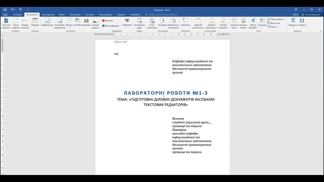This screenshot has width=324, height=182.
Task: Click the right indent marker on ruler
Action: click(x=217, y=35)
